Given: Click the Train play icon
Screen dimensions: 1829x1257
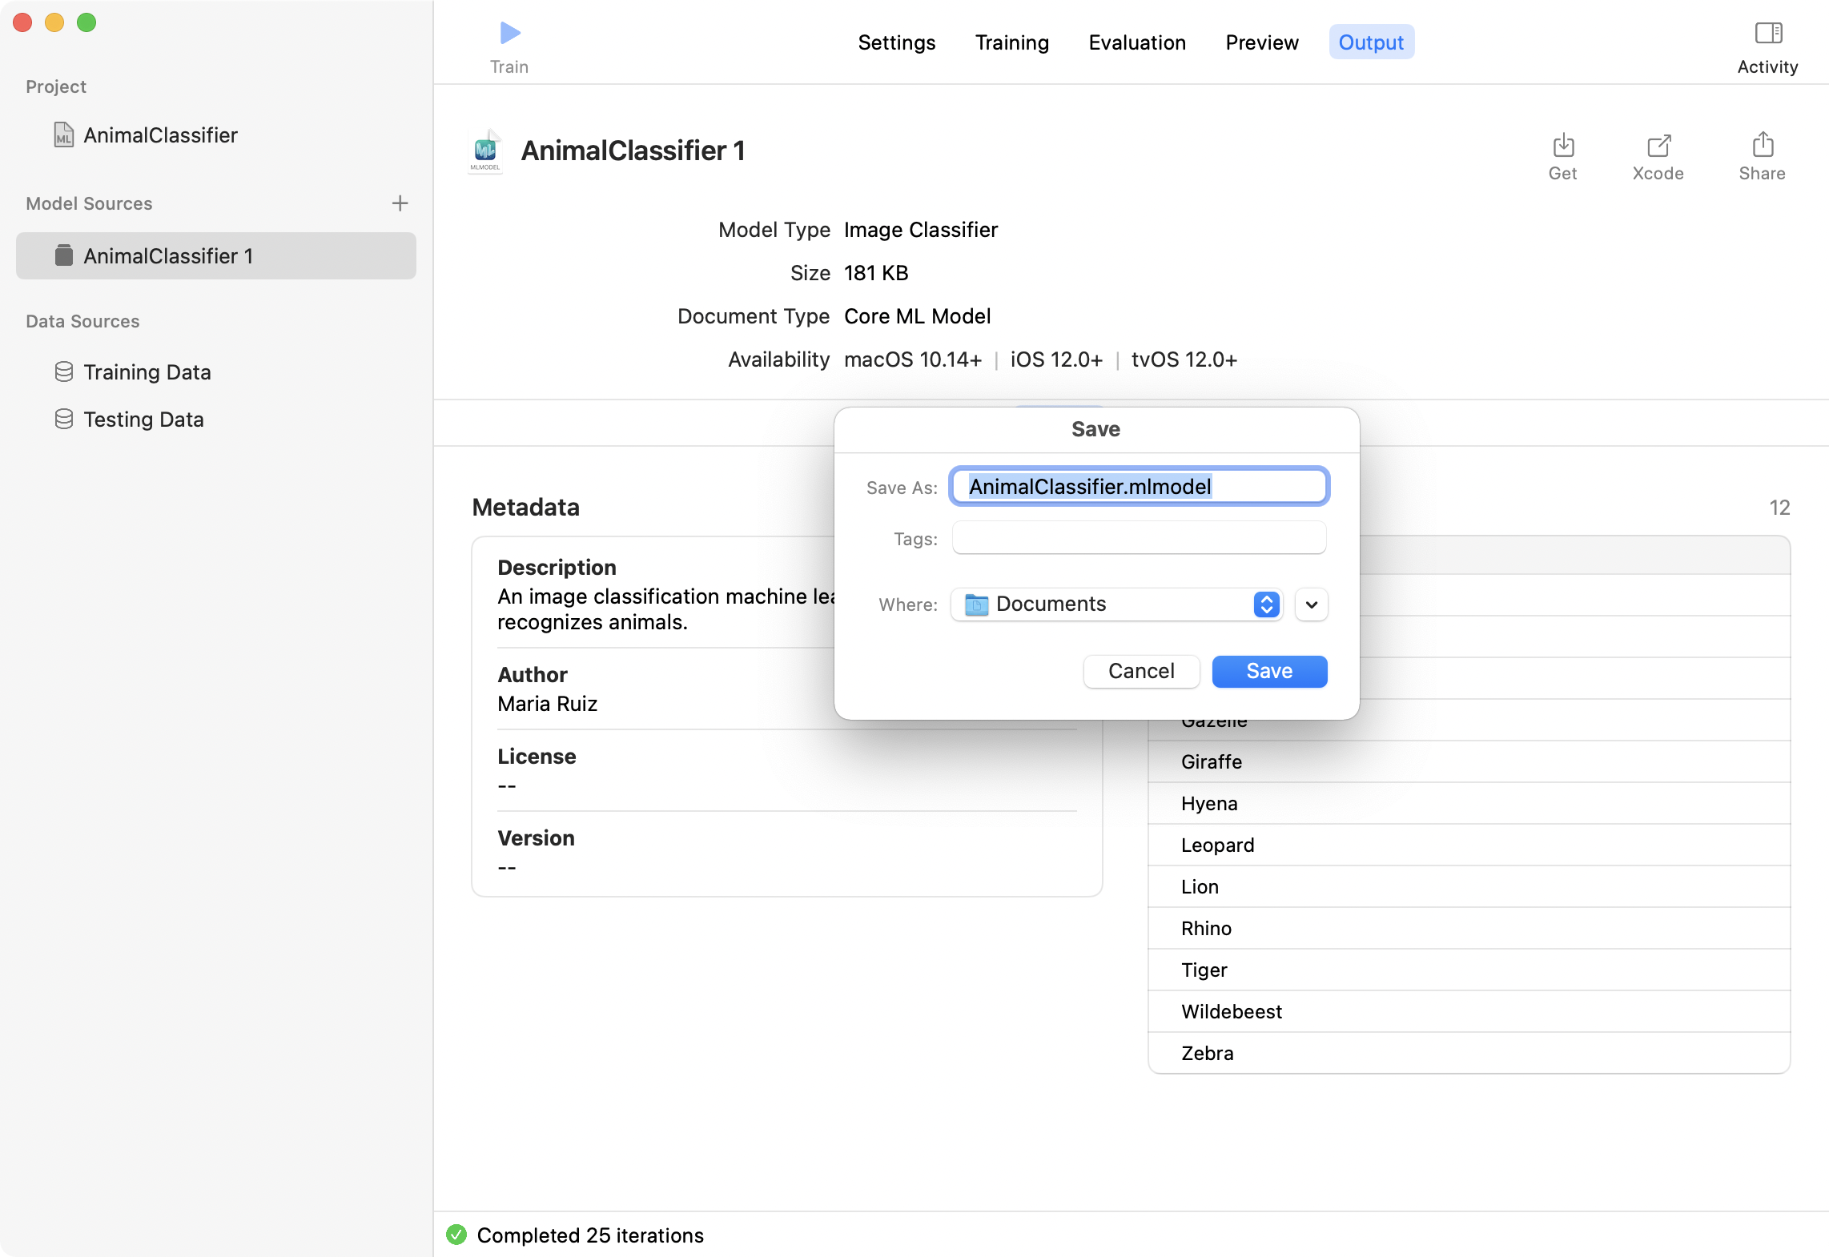Looking at the screenshot, I should click(509, 34).
